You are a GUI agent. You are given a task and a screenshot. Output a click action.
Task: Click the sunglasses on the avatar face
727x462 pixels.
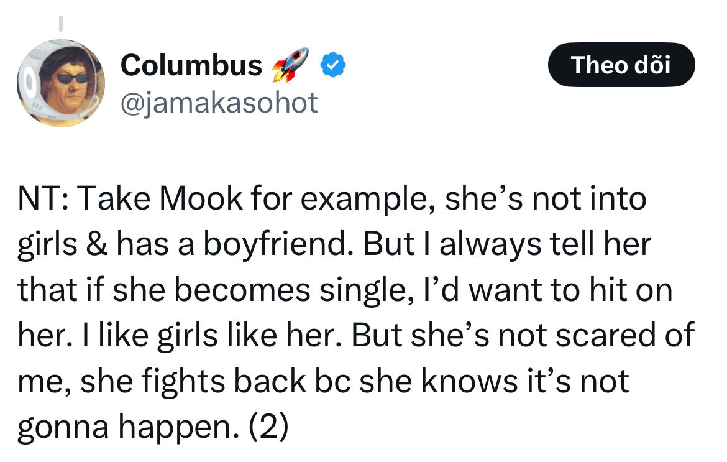tap(72, 78)
